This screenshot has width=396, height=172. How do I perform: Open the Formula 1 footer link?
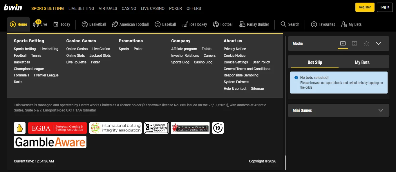tap(22, 75)
